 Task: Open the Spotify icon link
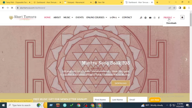click(x=145, y=18)
